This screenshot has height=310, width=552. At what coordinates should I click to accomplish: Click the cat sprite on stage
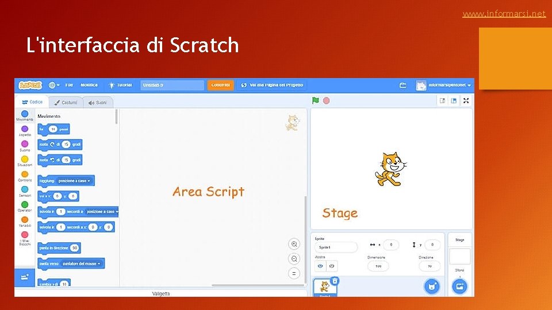(390, 169)
